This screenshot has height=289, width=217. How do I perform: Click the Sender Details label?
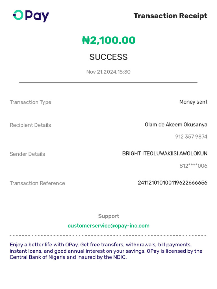tap(27, 154)
